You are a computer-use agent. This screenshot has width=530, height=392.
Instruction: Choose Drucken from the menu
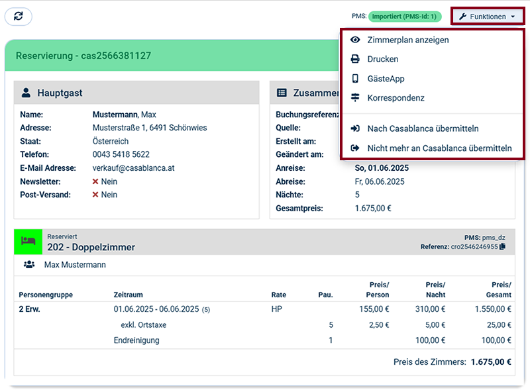pos(383,59)
